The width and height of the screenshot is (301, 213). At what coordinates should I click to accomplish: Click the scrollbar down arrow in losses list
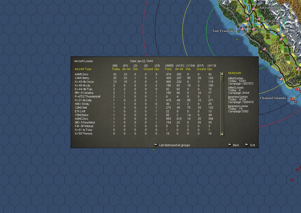tap(222, 134)
